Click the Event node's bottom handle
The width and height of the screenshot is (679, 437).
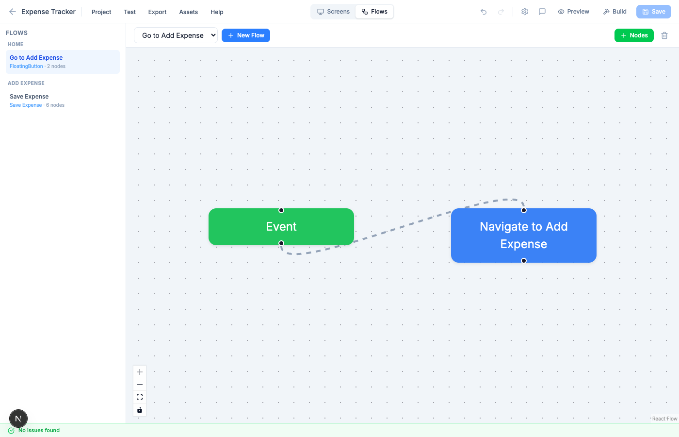coord(281,243)
